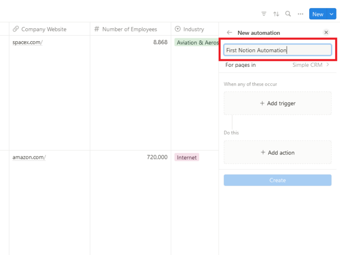Open the Industry column header
The height and width of the screenshot is (255, 340).
193,29
